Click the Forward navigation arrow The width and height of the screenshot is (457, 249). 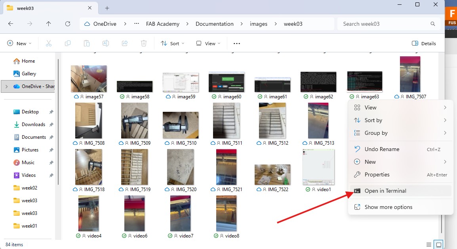point(30,24)
